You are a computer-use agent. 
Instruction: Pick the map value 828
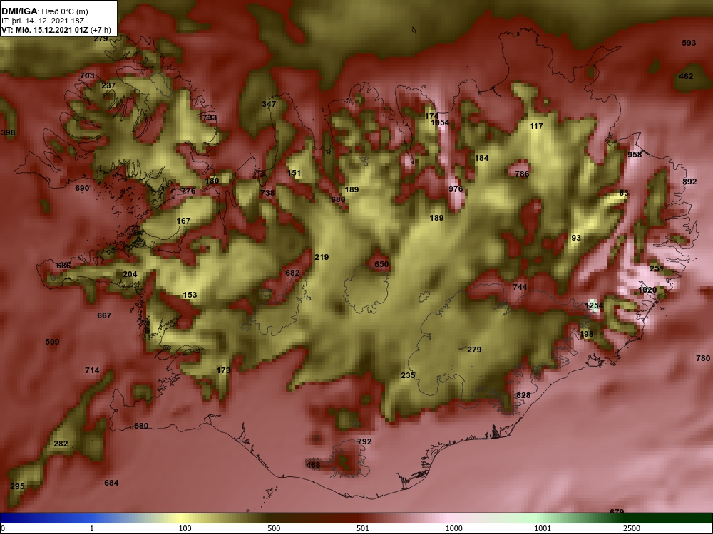click(x=523, y=395)
